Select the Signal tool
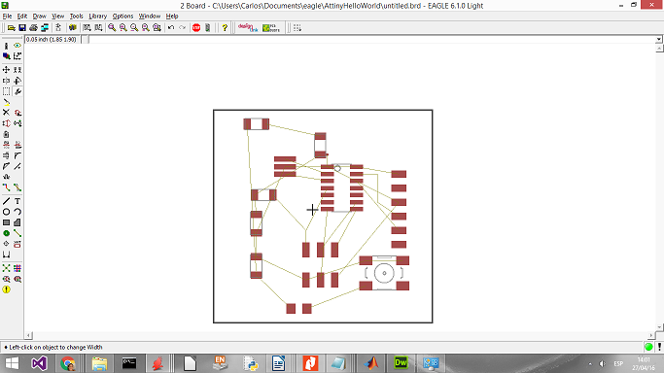 (17, 233)
